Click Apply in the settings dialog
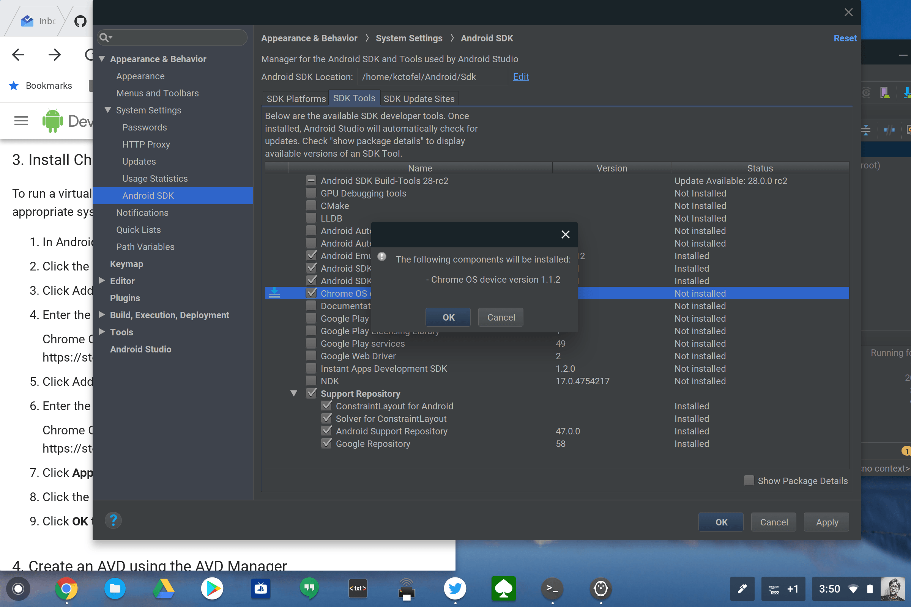This screenshot has height=607, width=911. click(827, 522)
